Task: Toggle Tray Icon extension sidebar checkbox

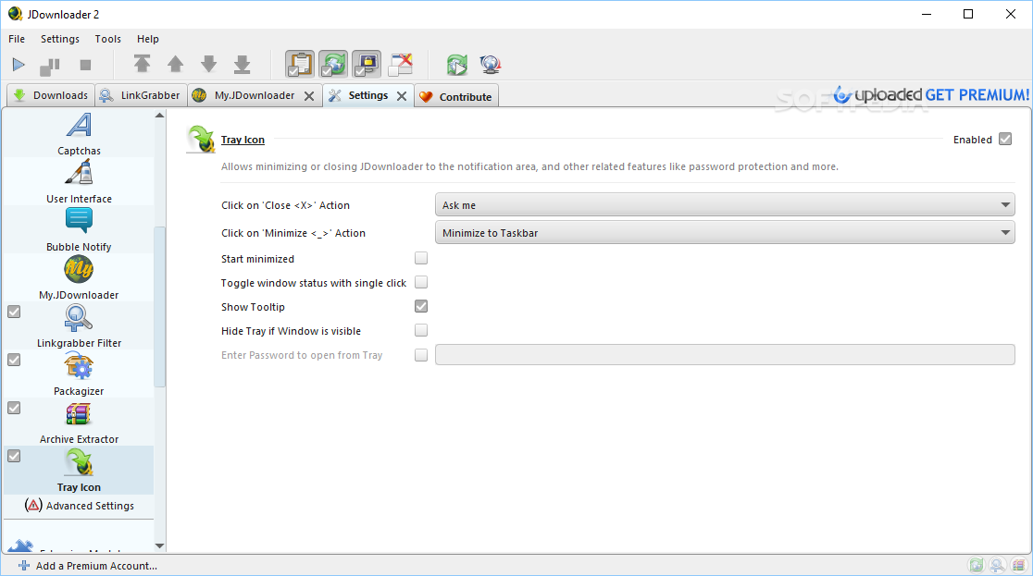Action: click(14, 456)
